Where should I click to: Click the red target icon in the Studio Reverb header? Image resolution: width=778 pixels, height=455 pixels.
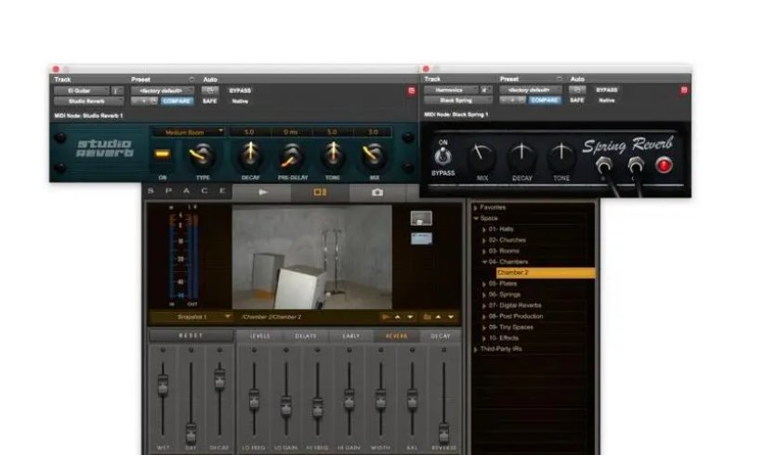(x=412, y=91)
